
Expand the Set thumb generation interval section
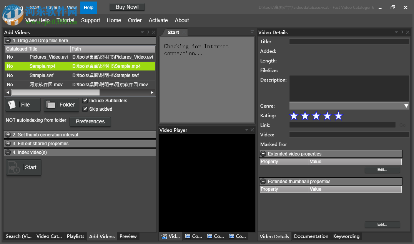click(8, 134)
